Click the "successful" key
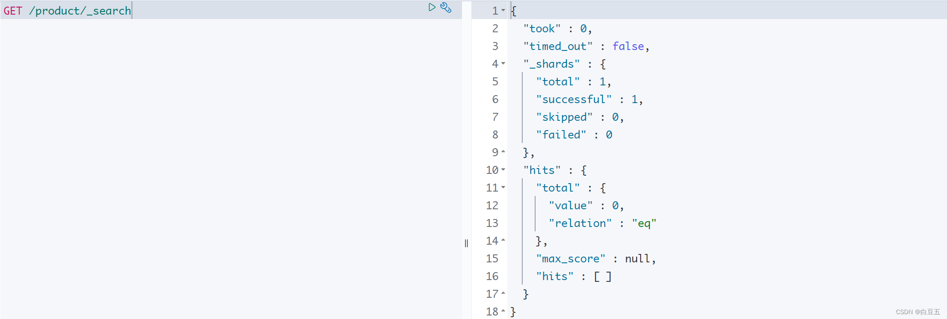The height and width of the screenshot is (319, 947). pos(574,100)
